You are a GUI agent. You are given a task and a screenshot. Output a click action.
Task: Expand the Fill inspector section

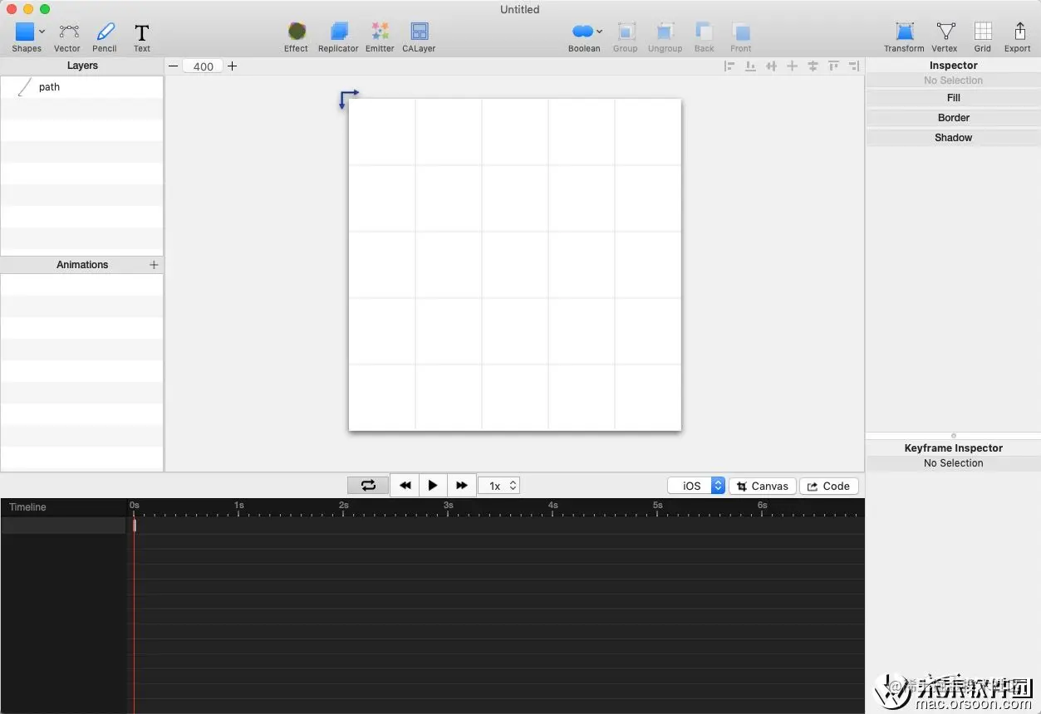pos(954,98)
